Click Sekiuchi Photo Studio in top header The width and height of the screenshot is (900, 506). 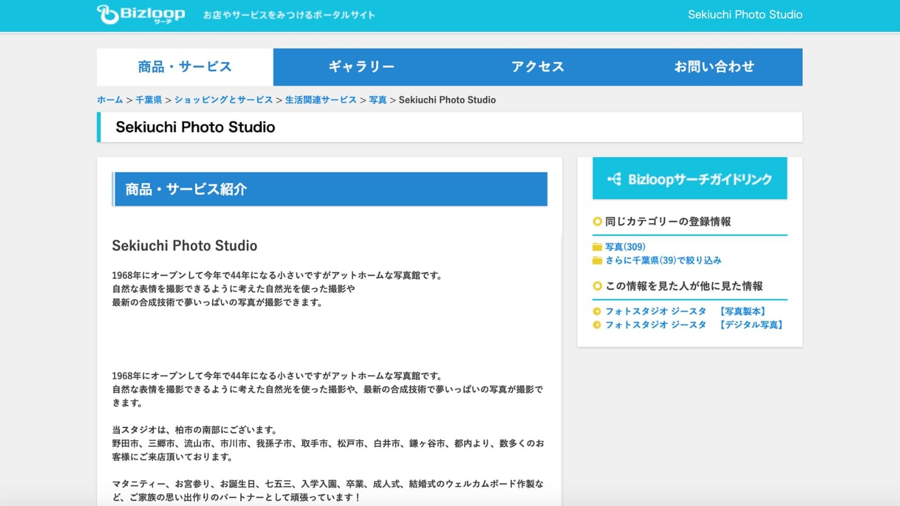pos(745,15)
